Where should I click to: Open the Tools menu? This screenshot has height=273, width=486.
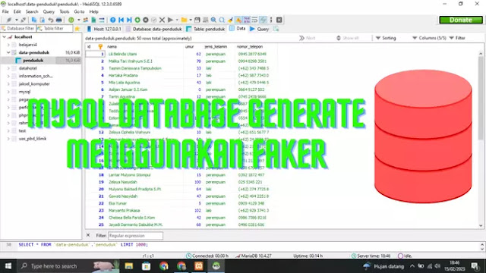(x=65, y=11)
